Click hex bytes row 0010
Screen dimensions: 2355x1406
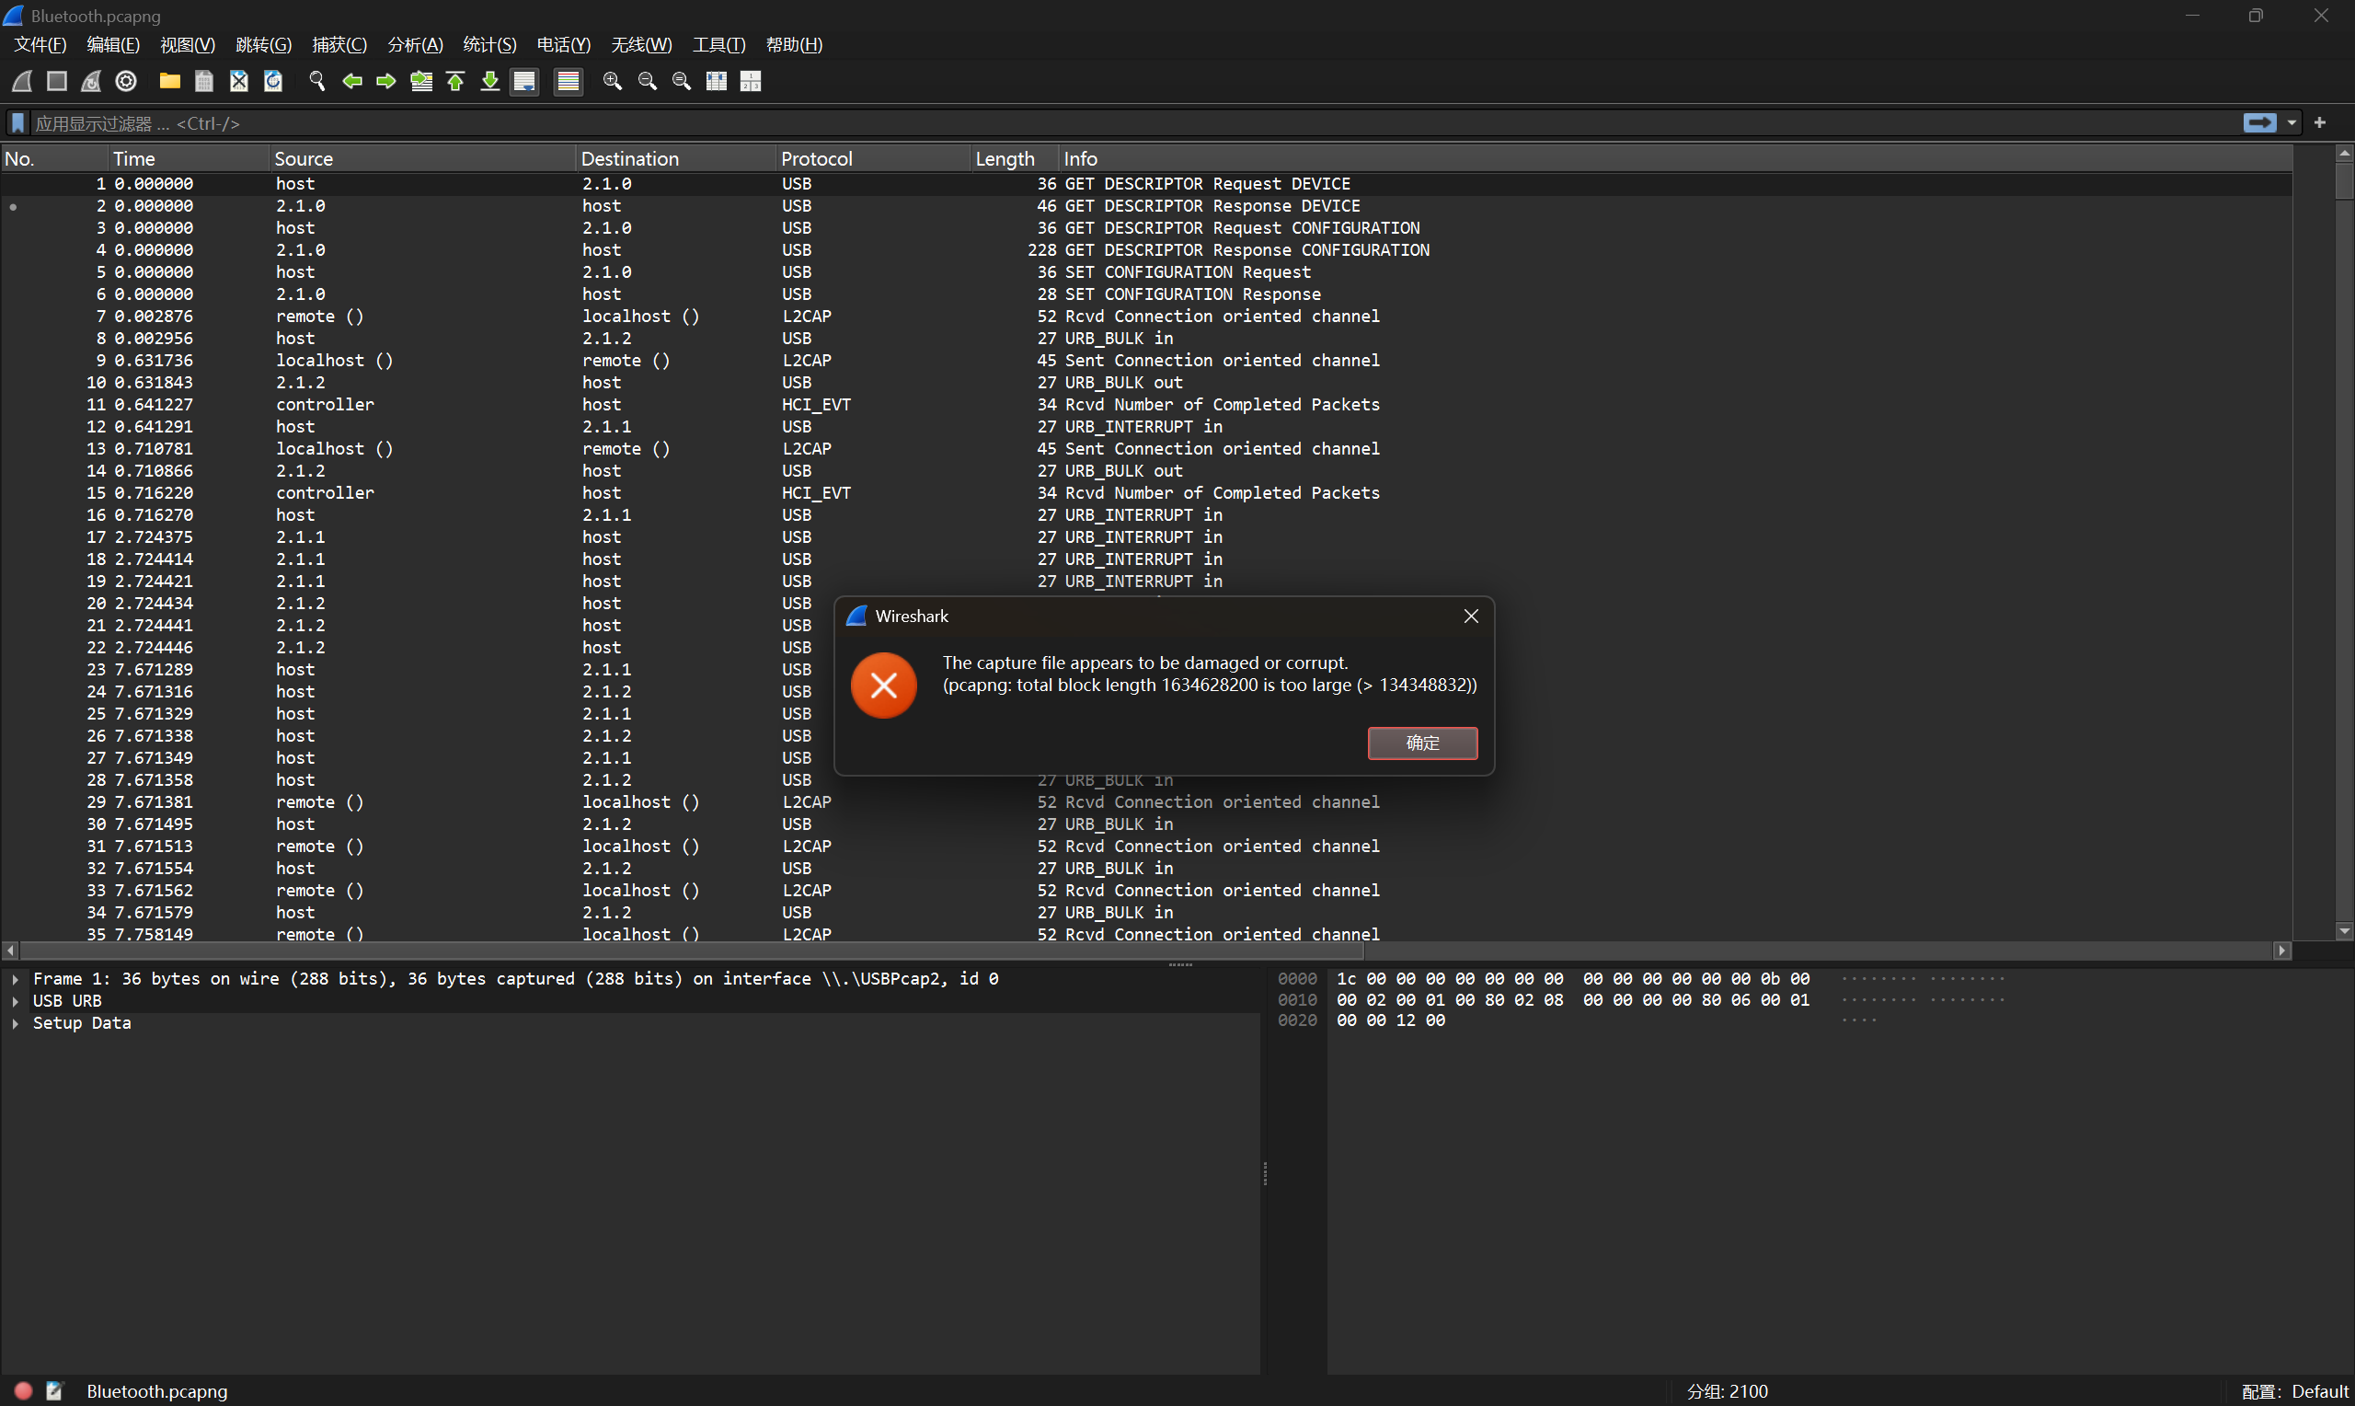1572,999
